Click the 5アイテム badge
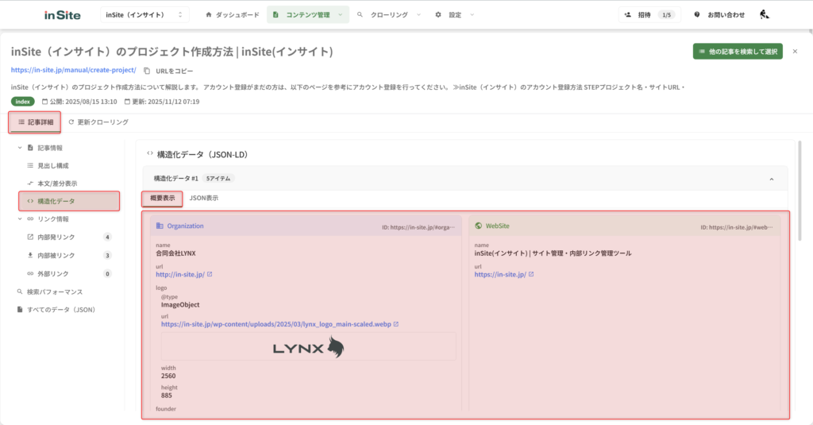Image resolution: width=813 pixels, height=425 pixels. [218, 179]
